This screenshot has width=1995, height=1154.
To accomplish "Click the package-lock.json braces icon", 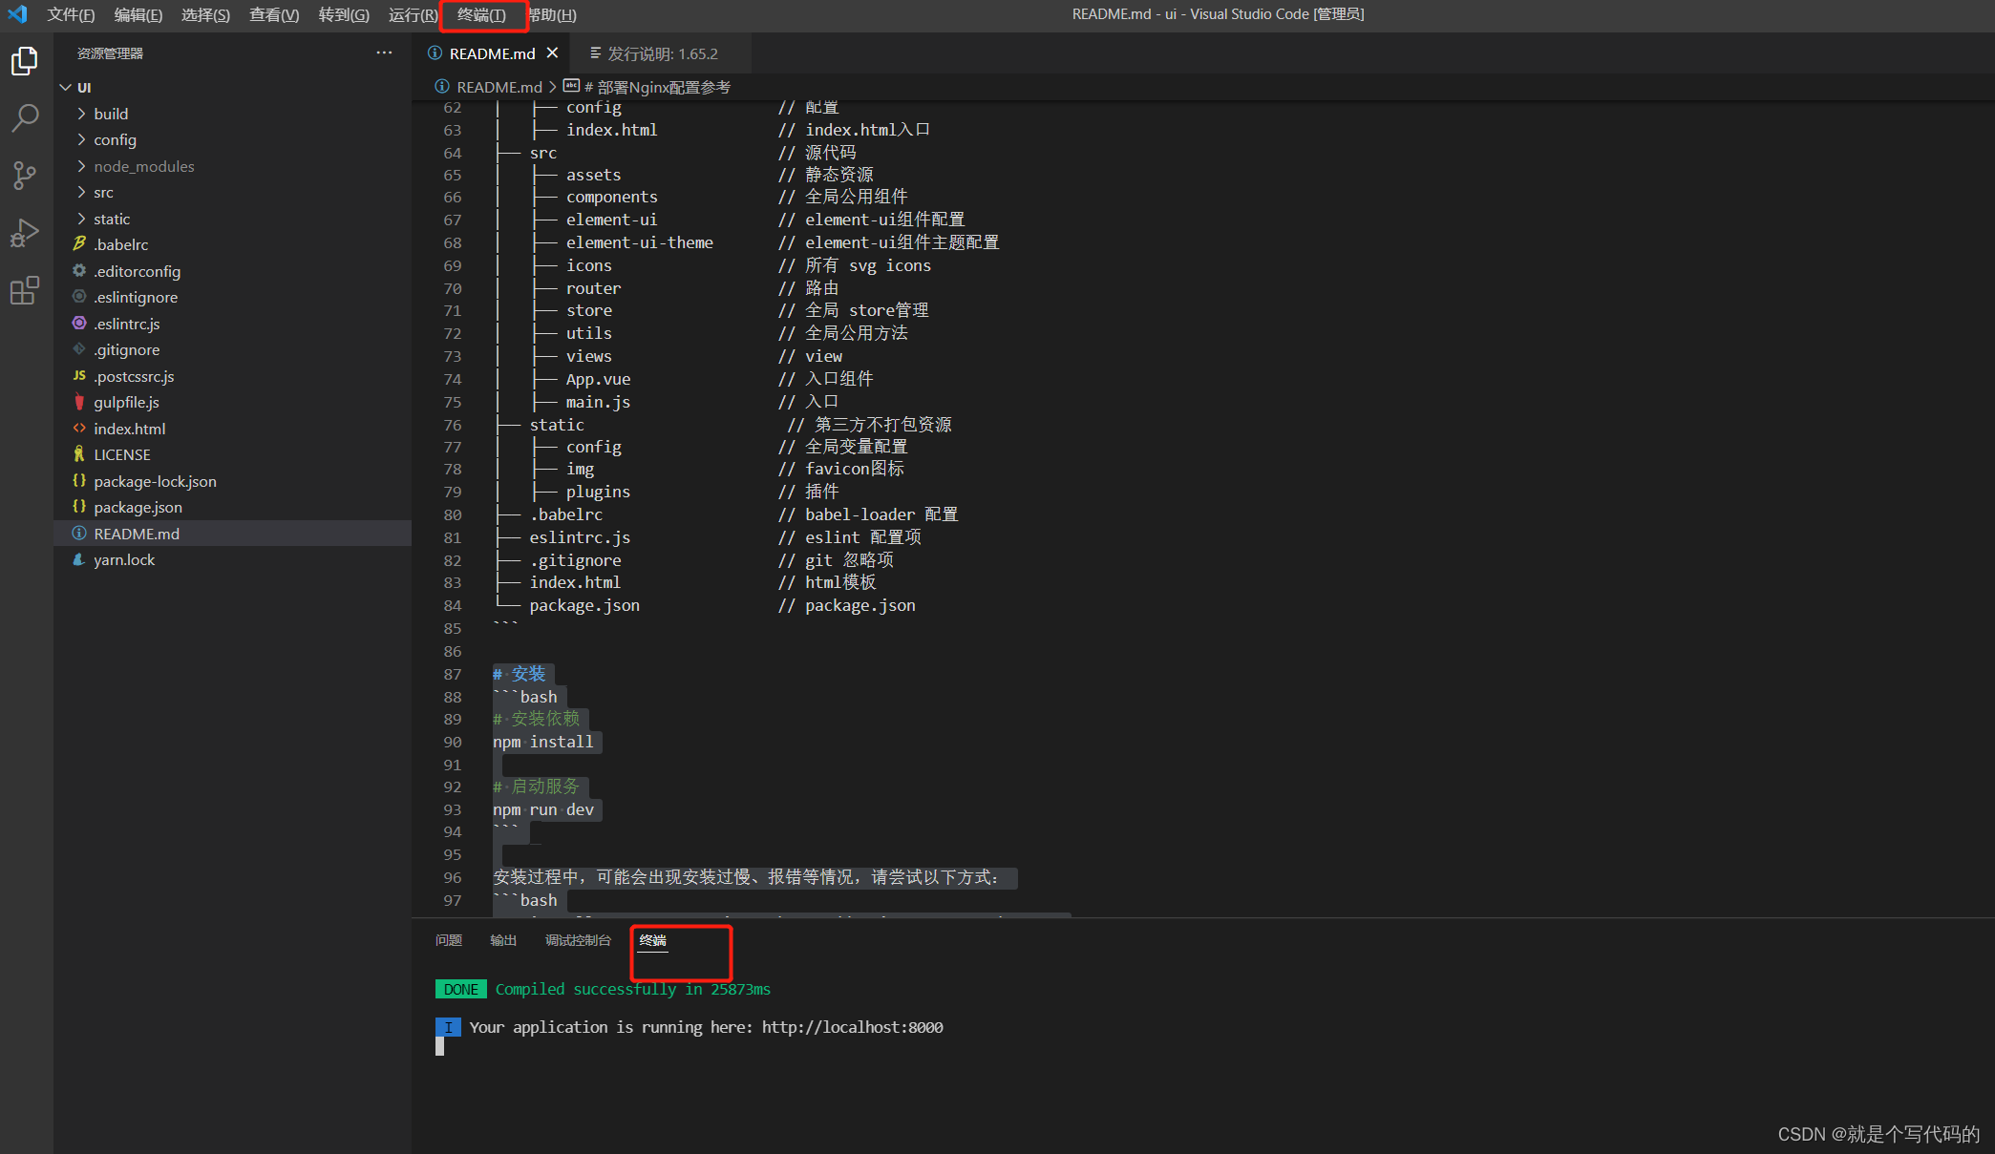I will coord(79,481).
